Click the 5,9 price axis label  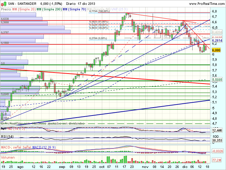click(x=215, y=60)
